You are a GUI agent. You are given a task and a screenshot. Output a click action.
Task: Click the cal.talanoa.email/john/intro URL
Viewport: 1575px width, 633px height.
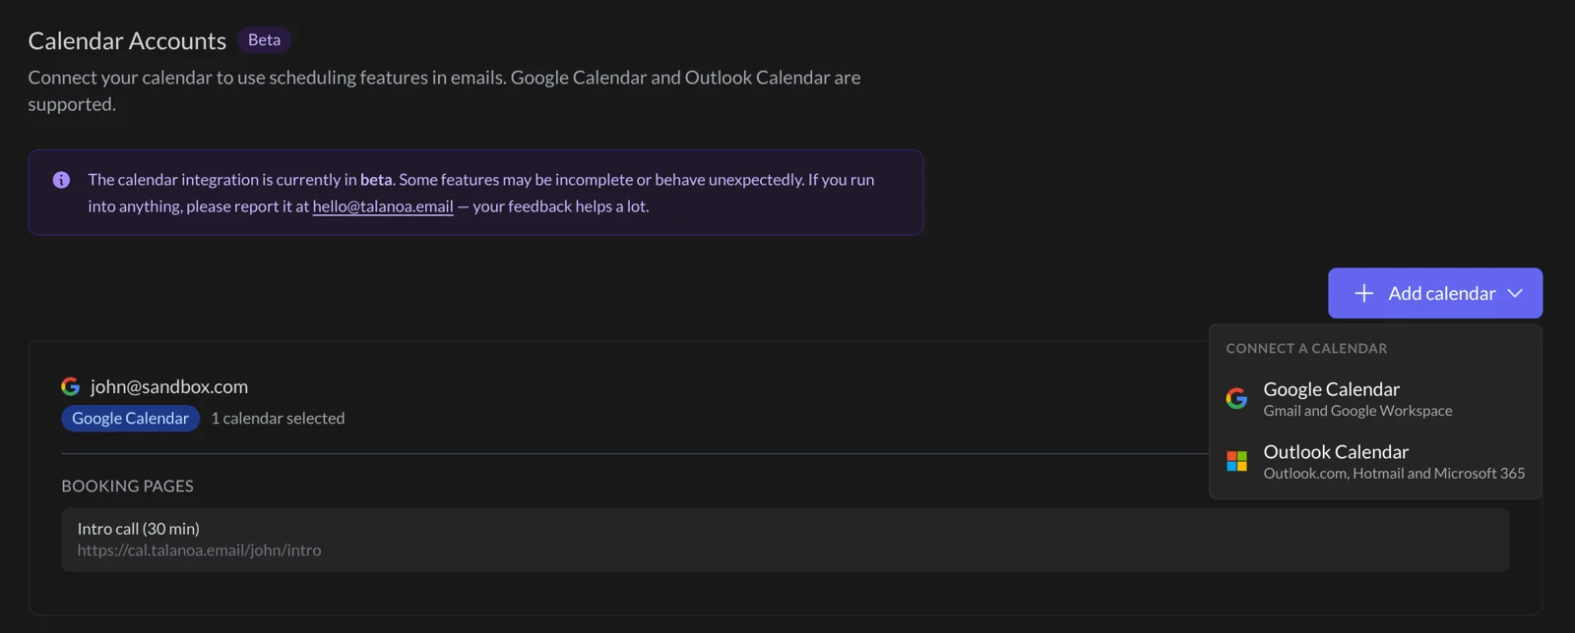tap(199, 550)
